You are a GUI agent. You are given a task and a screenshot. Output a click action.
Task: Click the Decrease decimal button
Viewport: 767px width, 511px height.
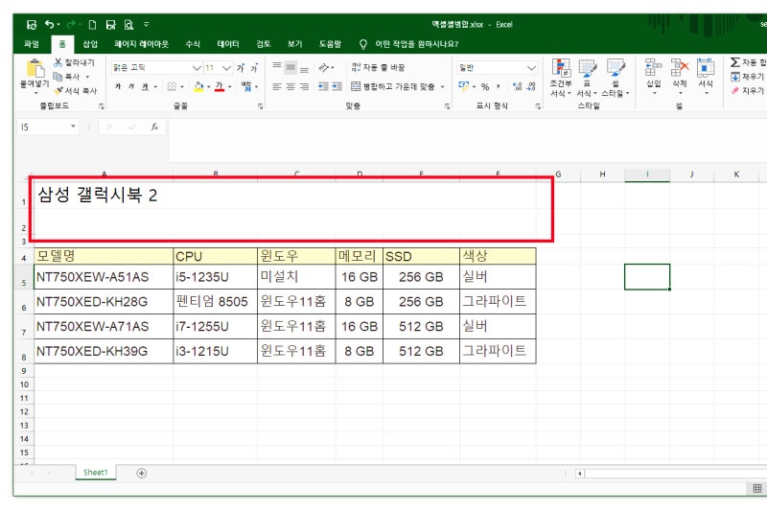531,86
